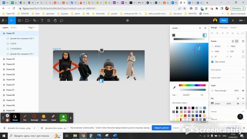The height and width of the screenshot is (139, 247).
Task: Open fill style library icon
Action: [238, 98]
